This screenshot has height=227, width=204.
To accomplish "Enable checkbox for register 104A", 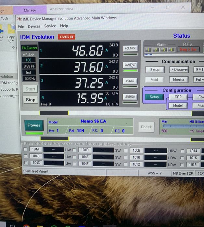I will coord(25,149).
